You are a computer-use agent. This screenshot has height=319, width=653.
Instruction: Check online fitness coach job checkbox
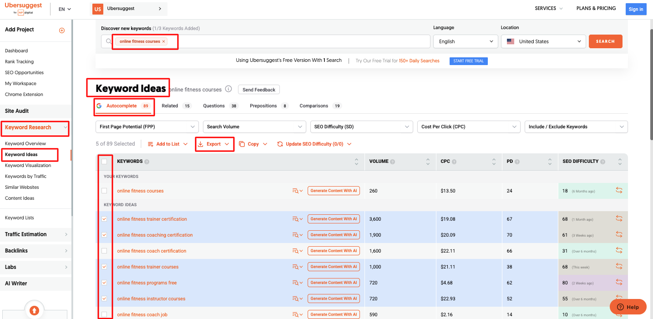pyautogui.click(x=104, y=314)
